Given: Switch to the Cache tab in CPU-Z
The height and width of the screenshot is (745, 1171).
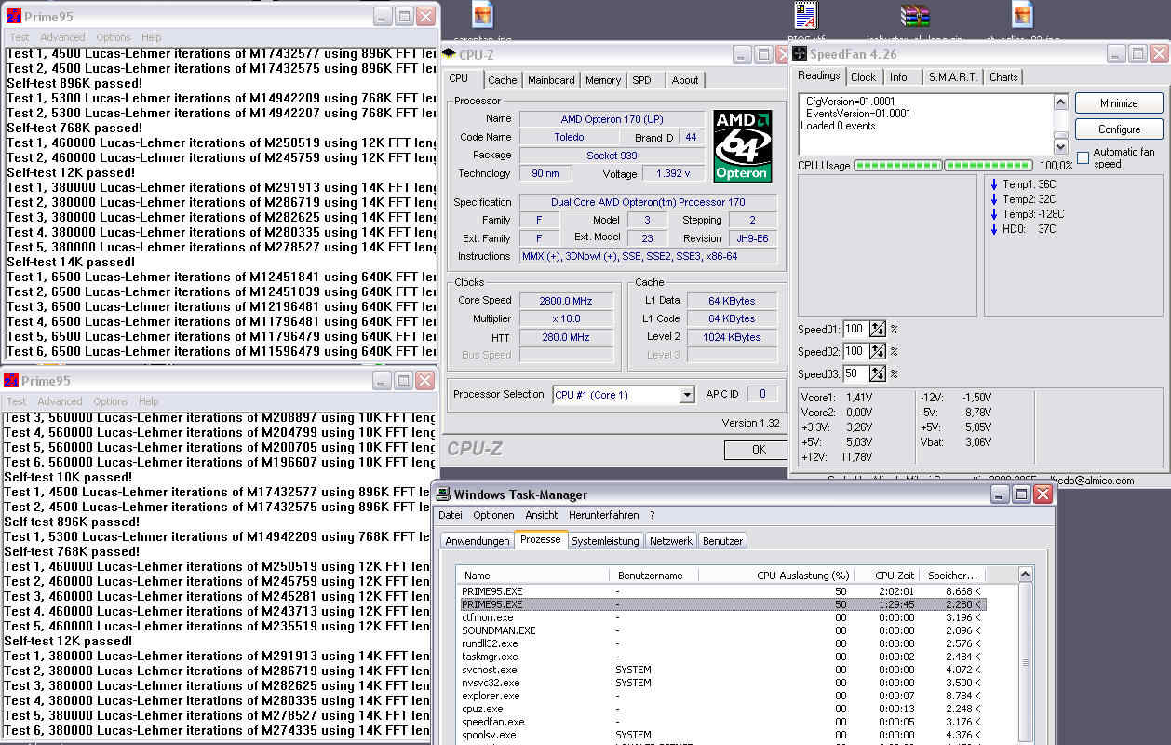Looking at the screenshot, I should 503,80.
